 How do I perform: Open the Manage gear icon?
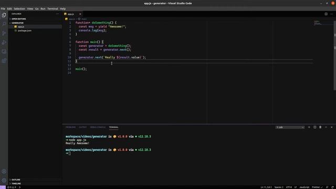point(4,181)
